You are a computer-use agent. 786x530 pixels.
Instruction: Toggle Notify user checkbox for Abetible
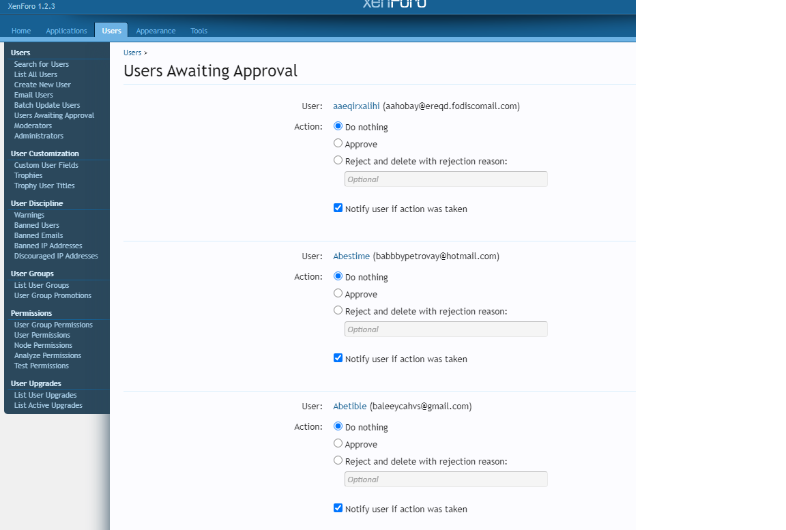click(x=338, y=508)
